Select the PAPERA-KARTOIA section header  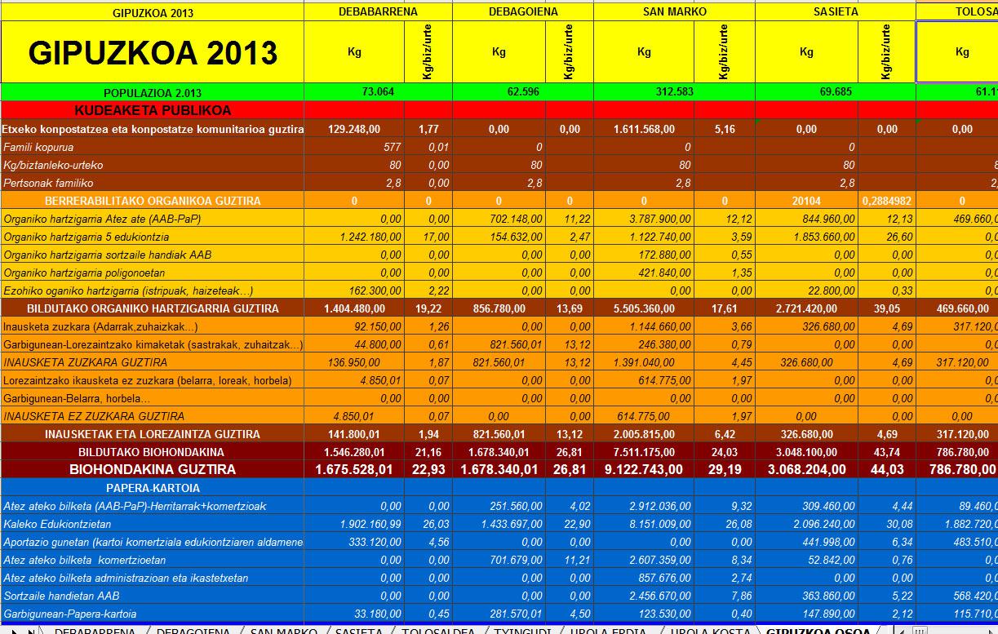[153, 488]
